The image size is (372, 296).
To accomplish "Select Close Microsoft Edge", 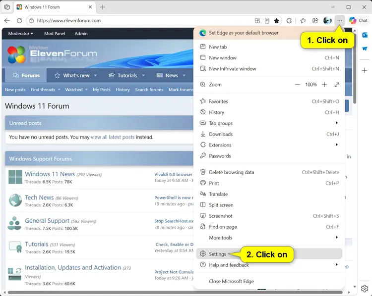I will point(269,281).
